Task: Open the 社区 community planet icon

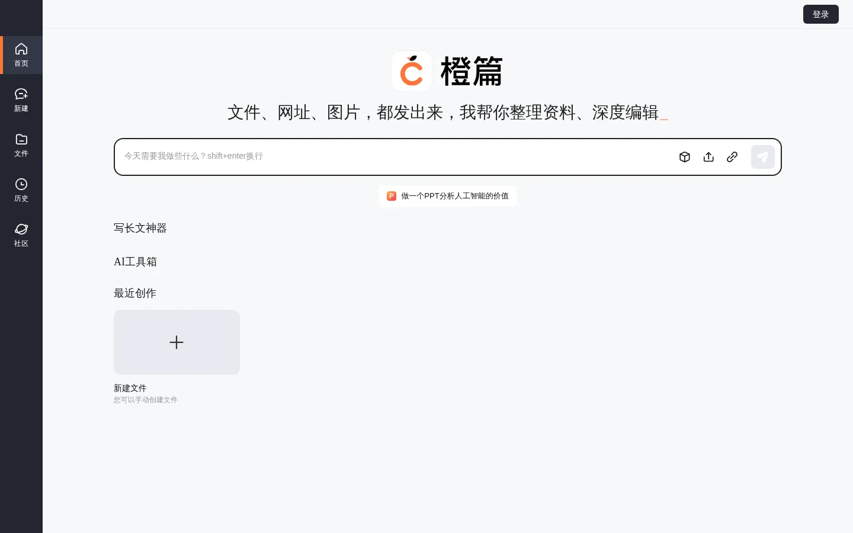Action: tap(21, 229)
